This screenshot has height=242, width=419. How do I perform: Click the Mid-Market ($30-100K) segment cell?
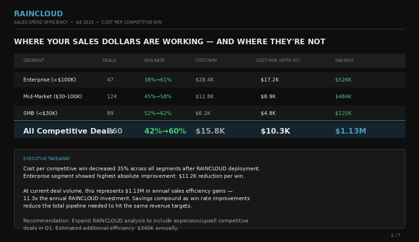pyautogui.click(x=53, y=96)
